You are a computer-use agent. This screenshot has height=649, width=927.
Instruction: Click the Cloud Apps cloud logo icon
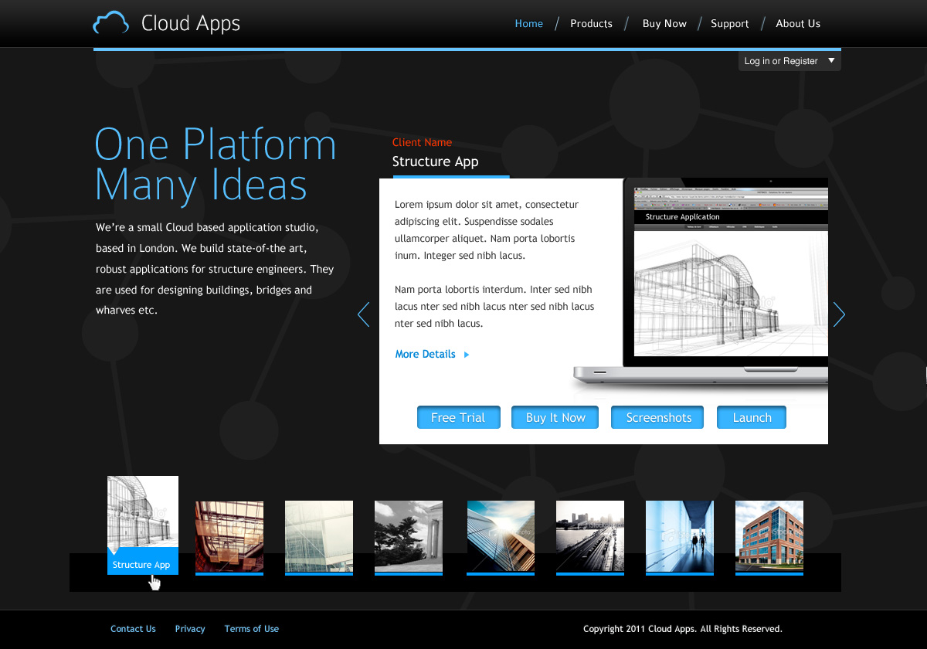[110, 23]
